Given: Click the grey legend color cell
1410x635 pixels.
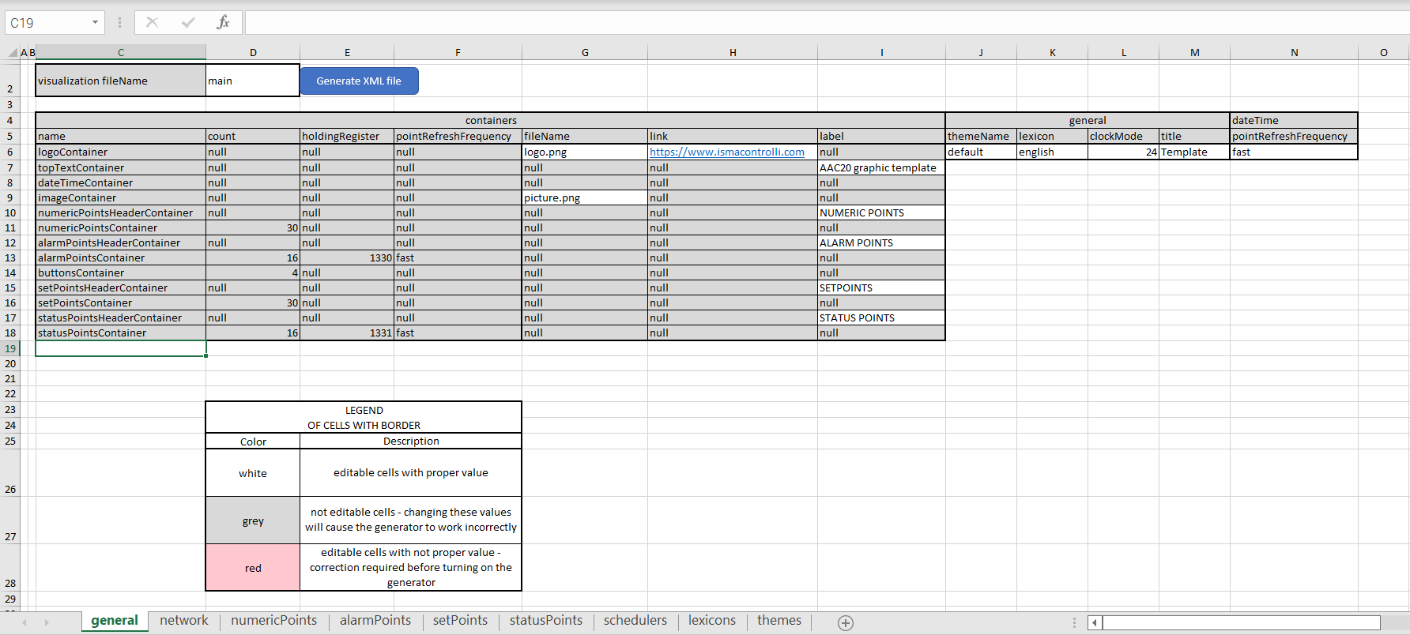Looking at the screenshot, I should pyautogui.click(x=253, y=520).
